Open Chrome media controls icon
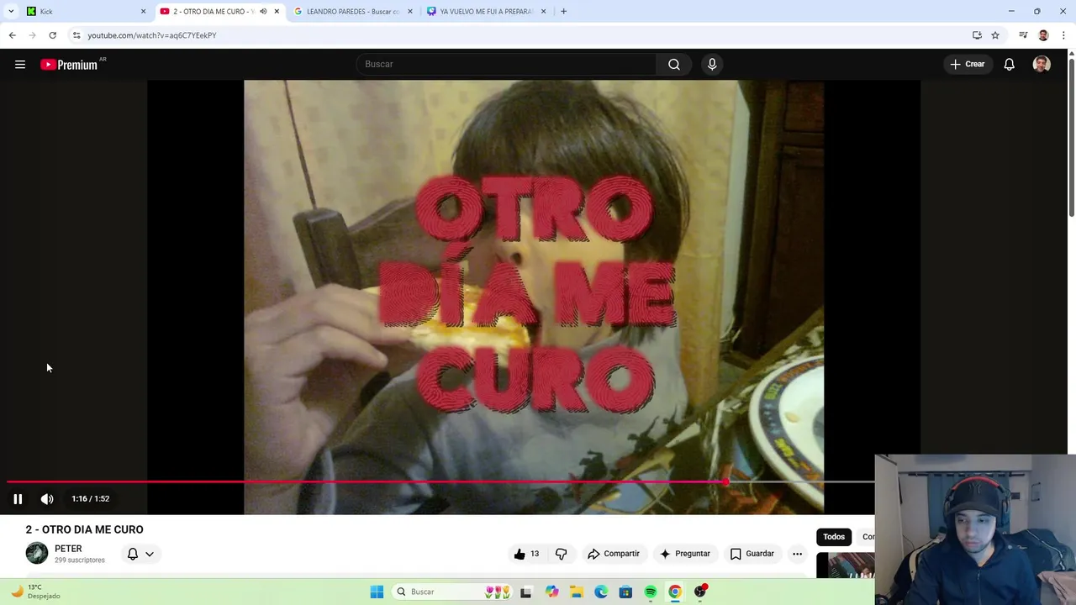Image resolution: width=1076 pixels, height=605 pixels. [x=1023, y=35]
